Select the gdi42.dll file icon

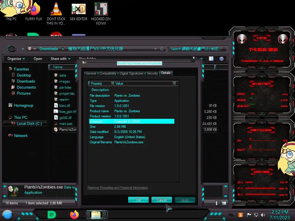tap(56, 117)
